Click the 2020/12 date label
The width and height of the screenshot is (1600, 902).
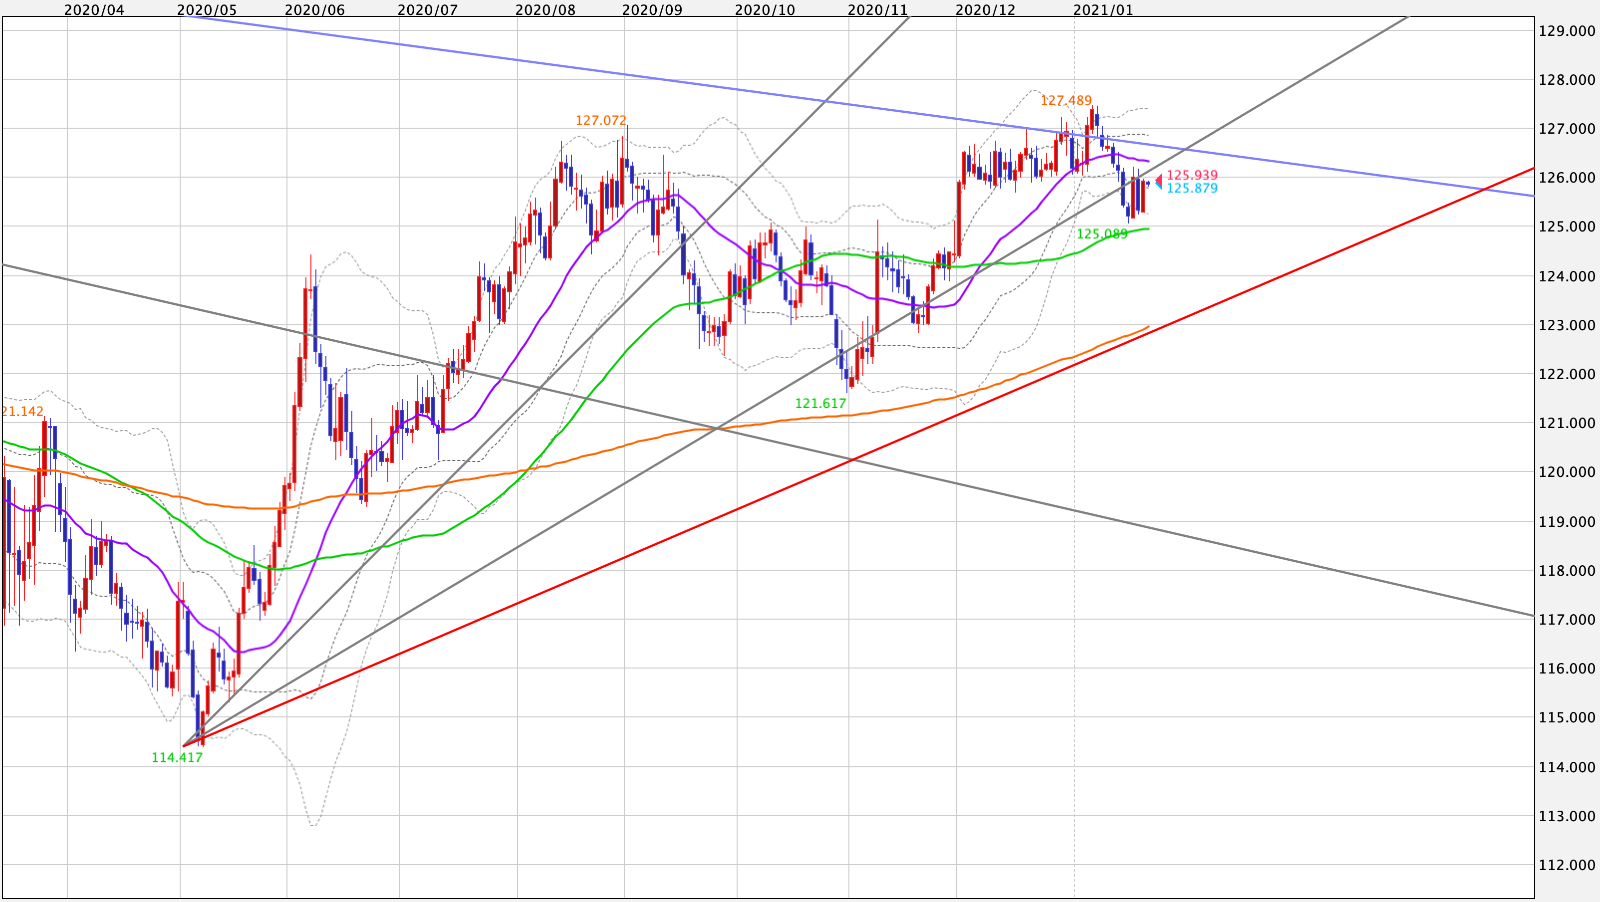coord(986,10)
